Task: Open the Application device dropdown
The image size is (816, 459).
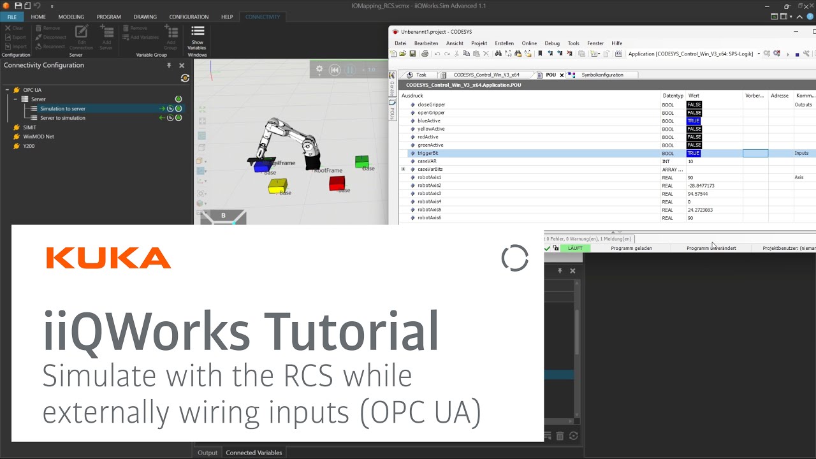Action: coord(758,54)
